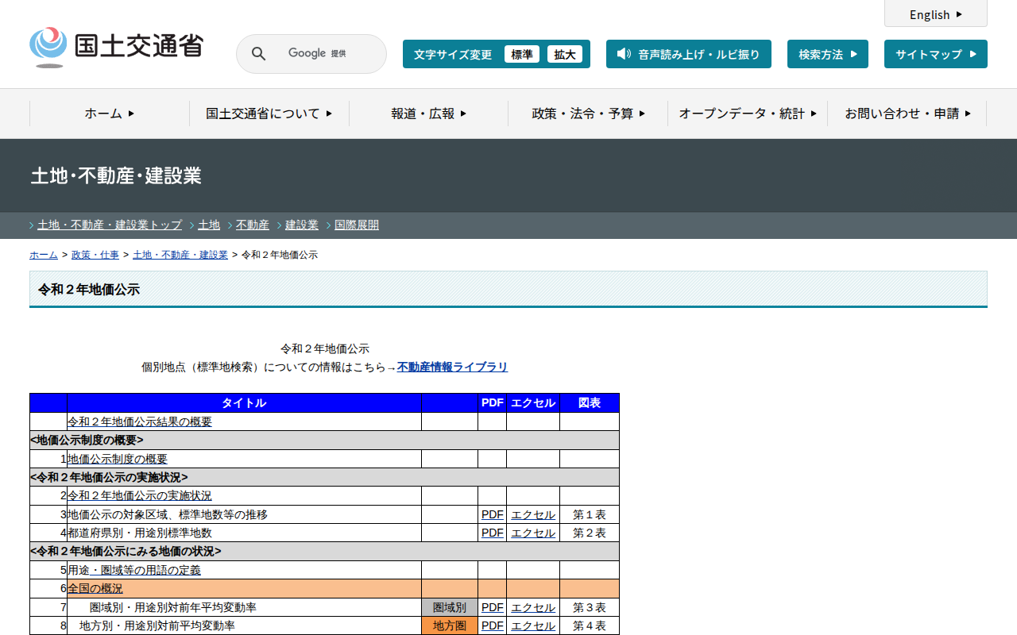Expand the 国土交通省について menu
1017x635 pixels.
click(269, 114)
